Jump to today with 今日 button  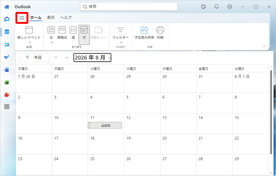point(34,57)
